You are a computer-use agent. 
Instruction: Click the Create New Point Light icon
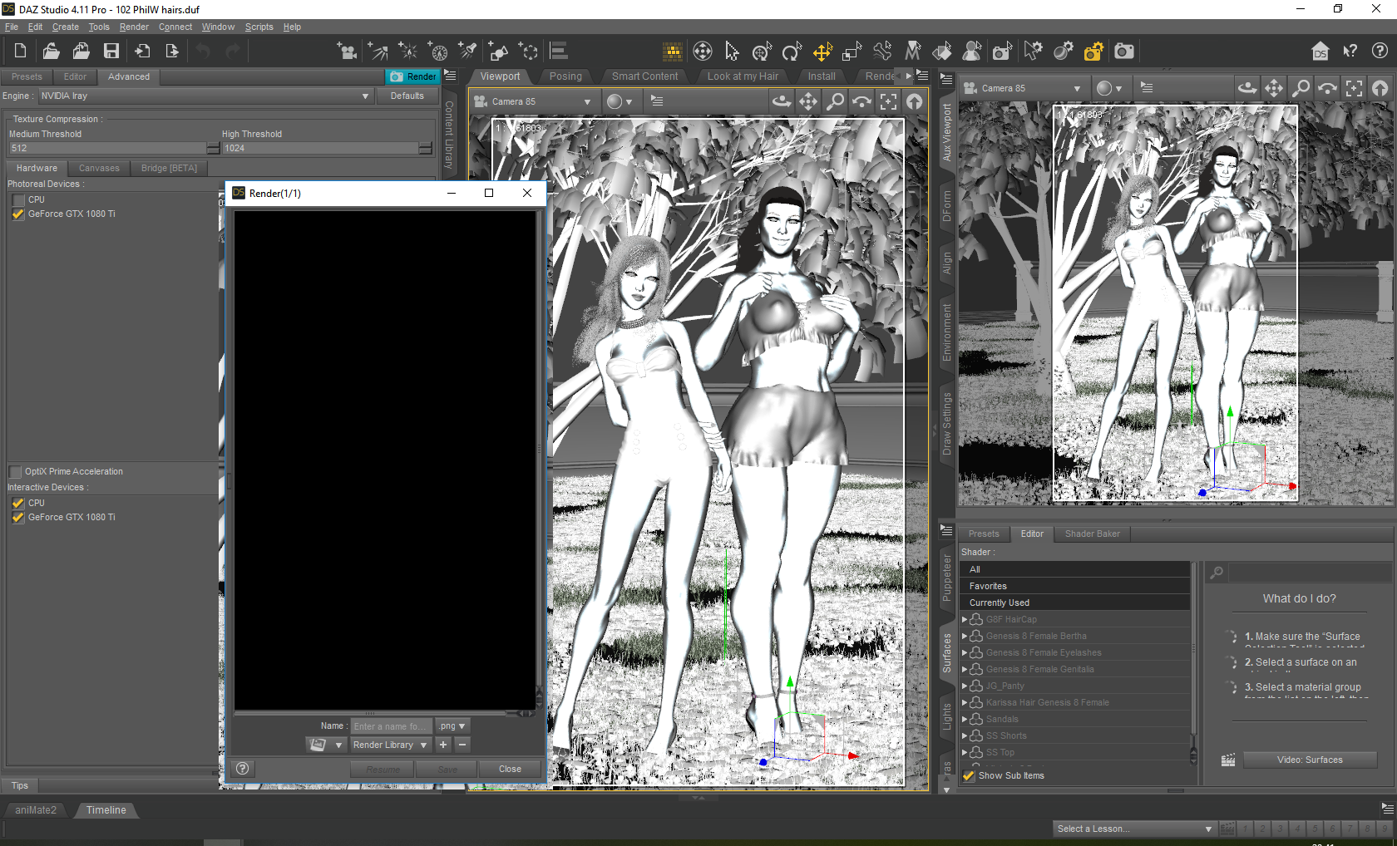(407, 52)
